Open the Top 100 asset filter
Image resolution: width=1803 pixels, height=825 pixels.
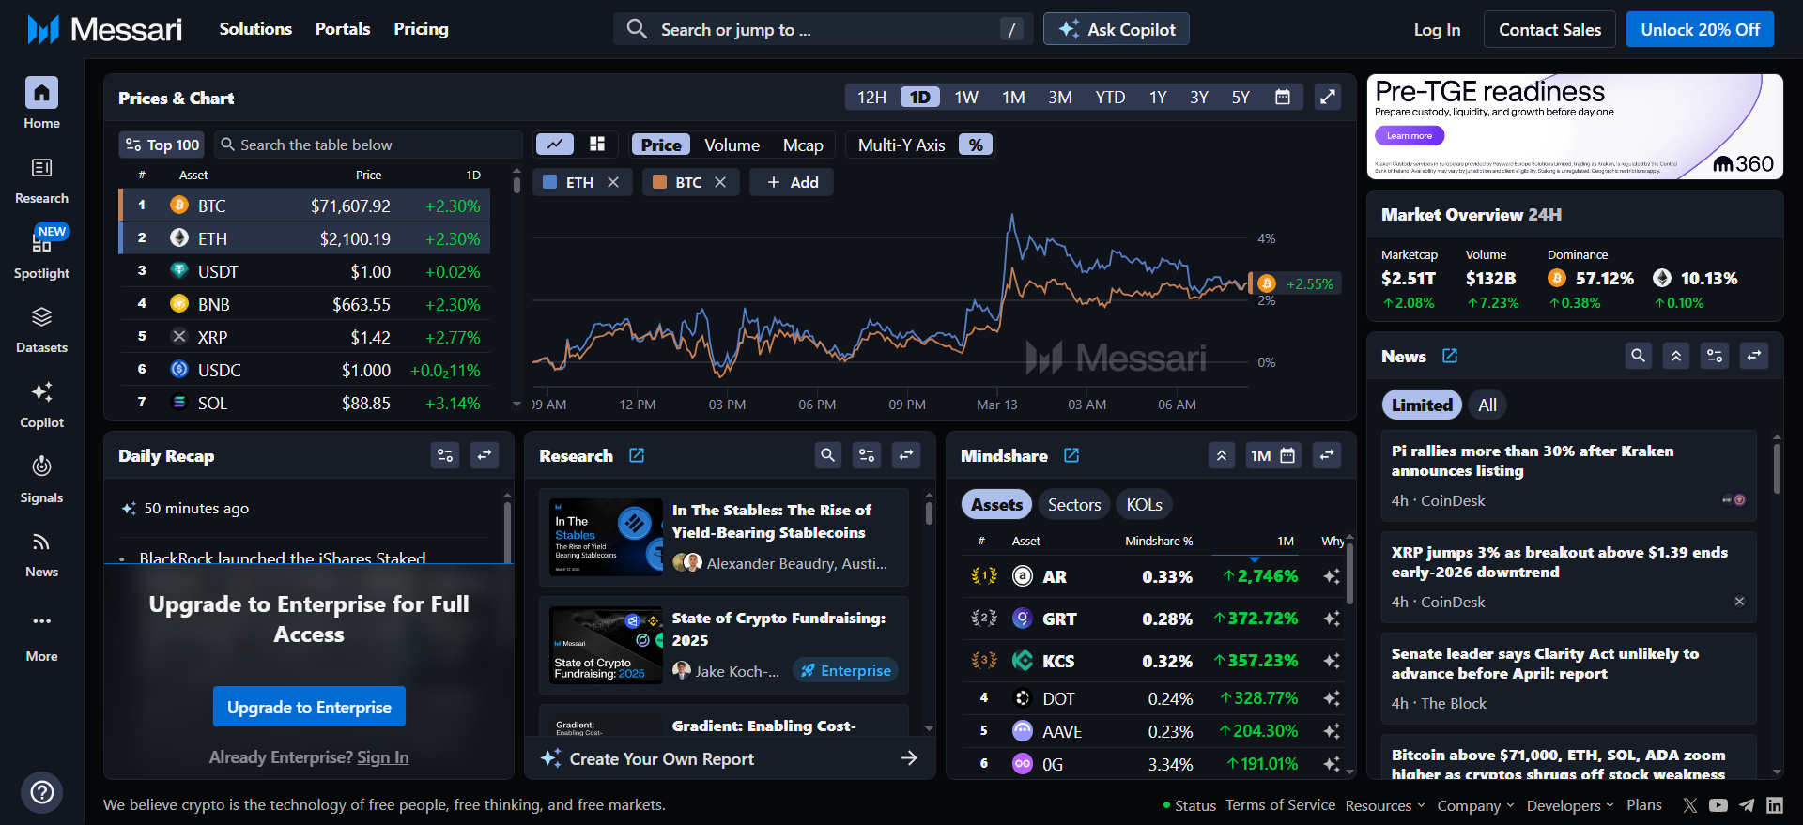162,145
